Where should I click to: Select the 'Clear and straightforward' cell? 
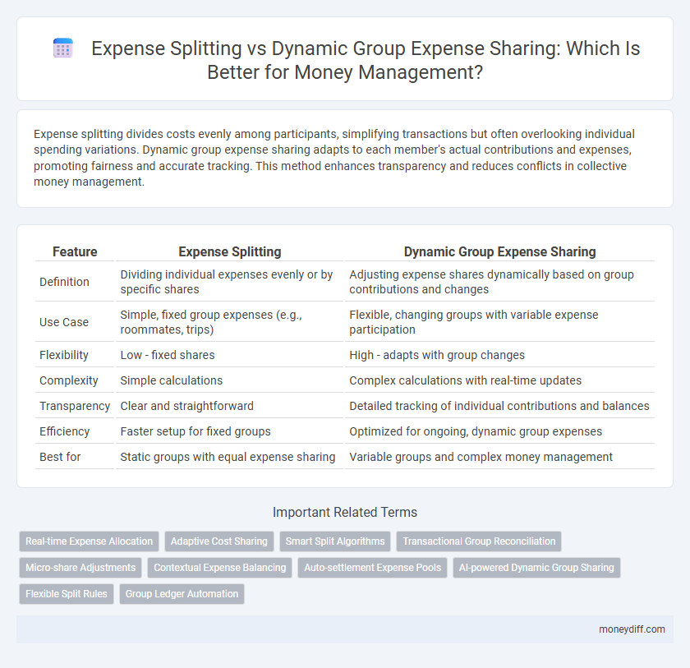click(x=230, y=406)
